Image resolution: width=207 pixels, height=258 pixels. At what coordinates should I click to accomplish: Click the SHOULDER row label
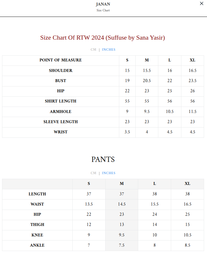[x=61, y=70]
